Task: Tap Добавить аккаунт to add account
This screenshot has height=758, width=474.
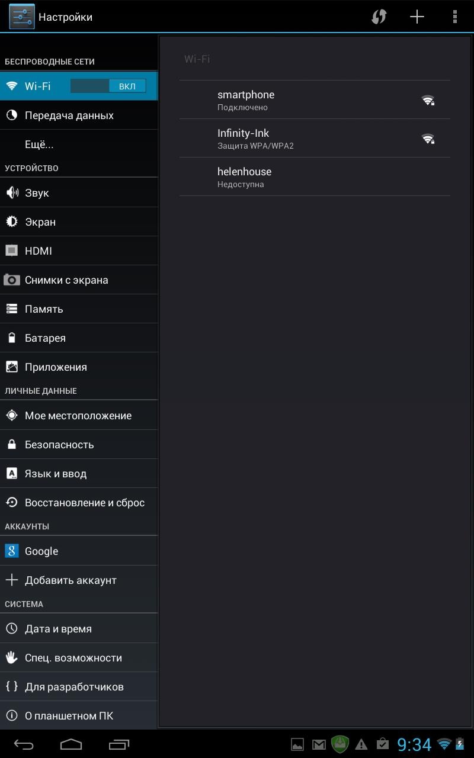Action: tap(71, 580)
